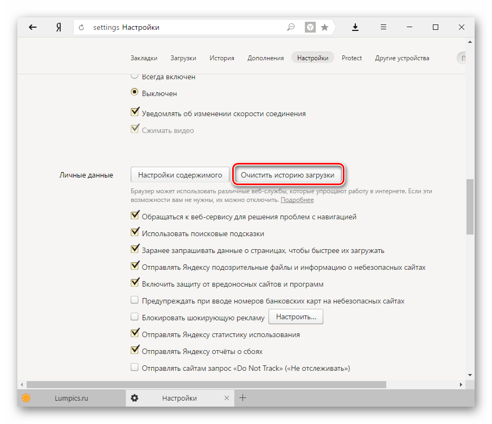
Task: Open a new tab with plus
Action: pos(243,398)
